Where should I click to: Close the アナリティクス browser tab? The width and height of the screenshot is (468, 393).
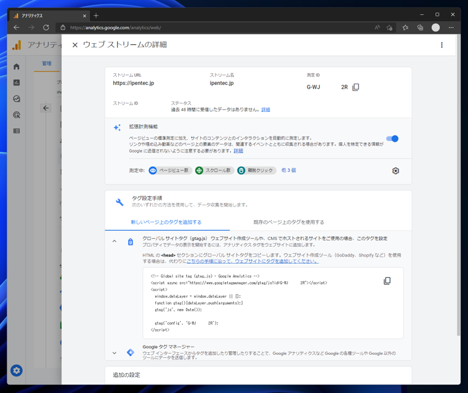pos(84,16)
